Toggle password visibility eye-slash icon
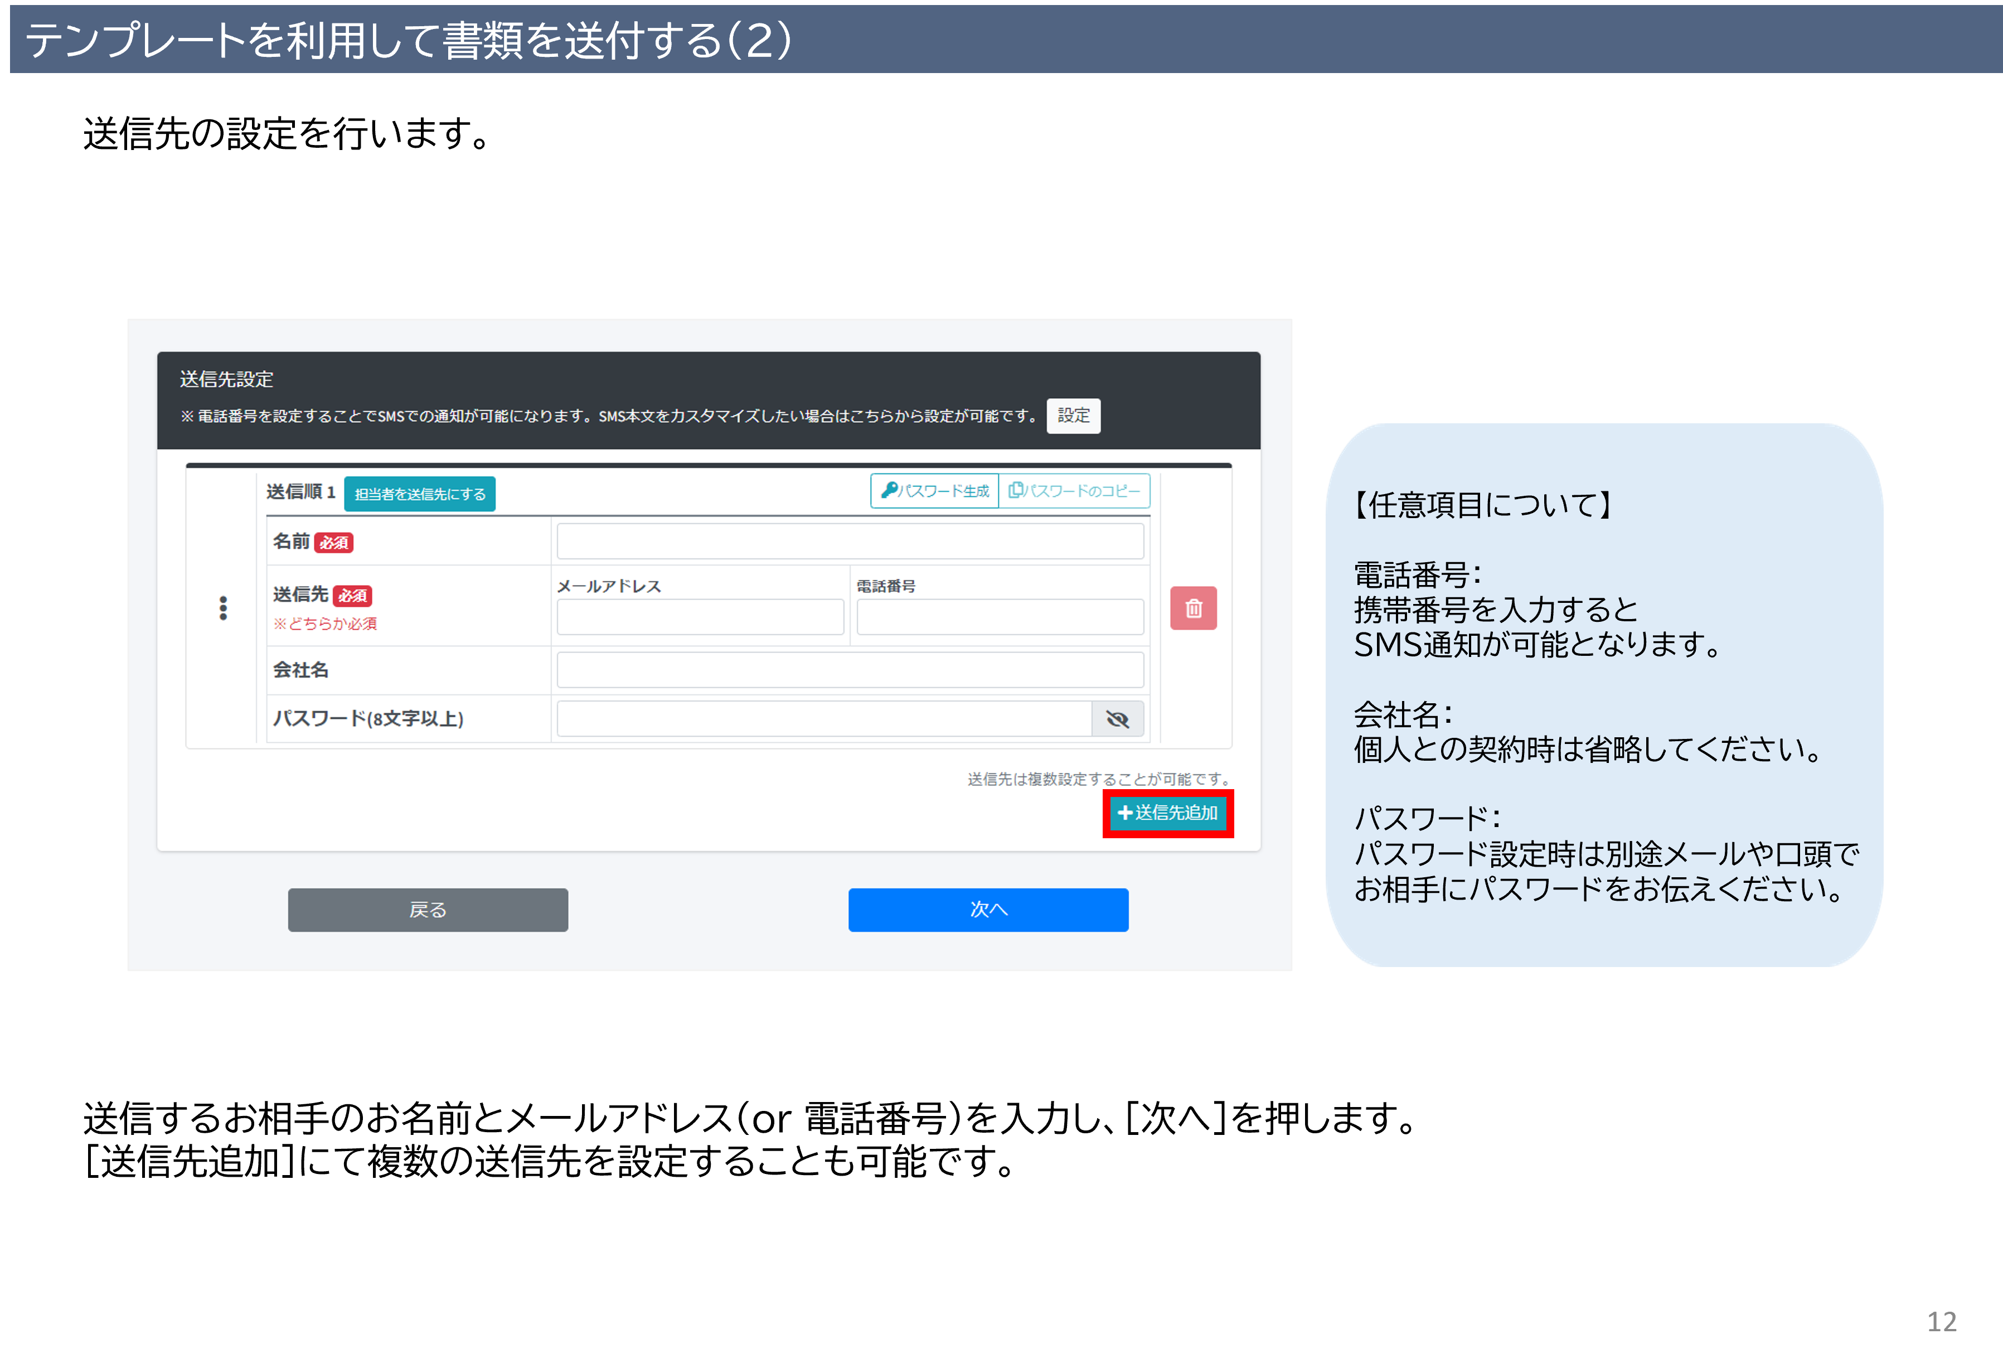The height and width of the screenshot is (1358, 2003). point(1117,719)
